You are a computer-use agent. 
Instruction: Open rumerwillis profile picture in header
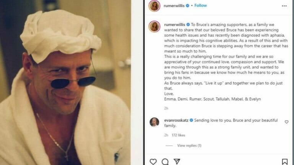154,6
